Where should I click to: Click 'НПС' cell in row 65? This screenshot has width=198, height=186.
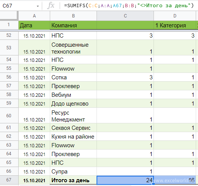(x=73, y=162)
